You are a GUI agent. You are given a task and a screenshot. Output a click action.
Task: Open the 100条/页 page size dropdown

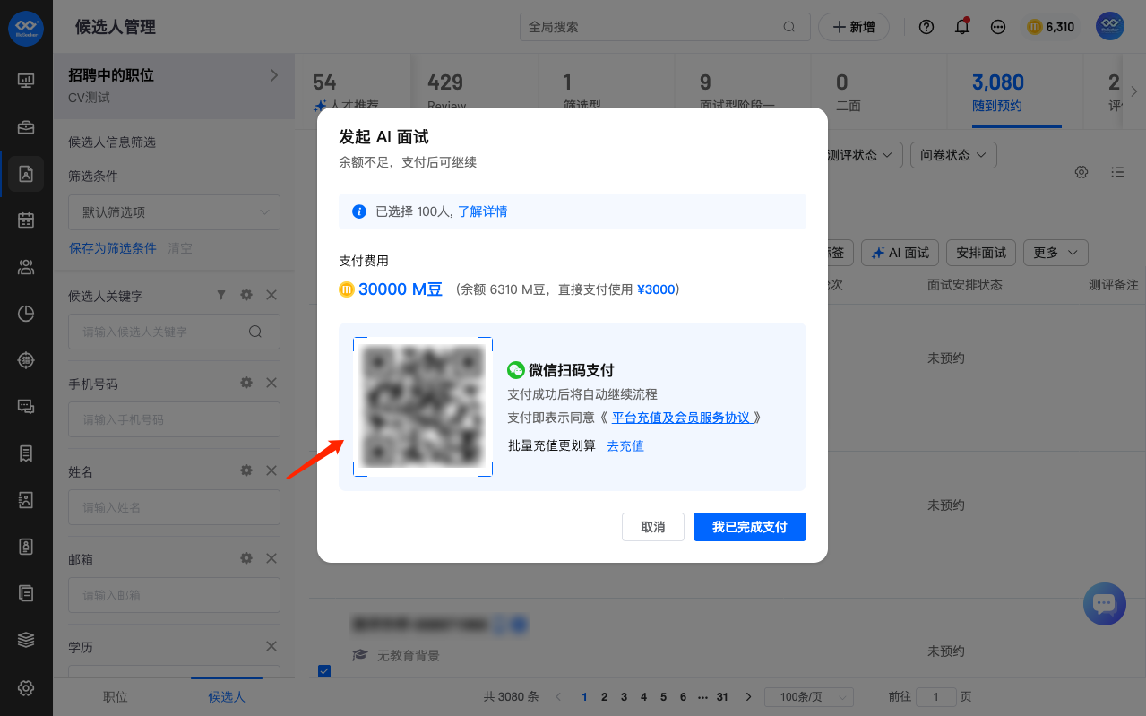[x=808, y=697]
